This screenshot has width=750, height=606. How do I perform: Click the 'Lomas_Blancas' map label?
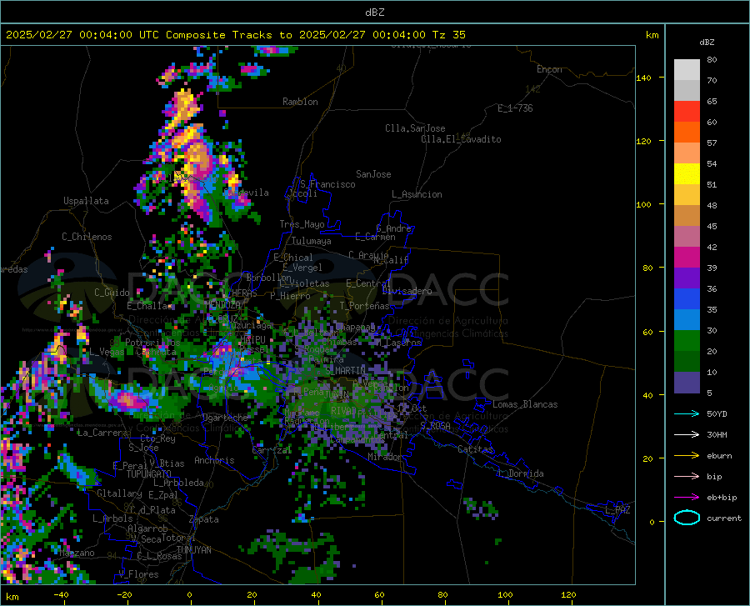point(525,404)
